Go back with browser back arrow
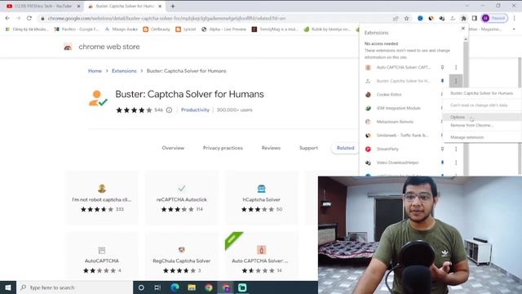Viewport: 522px width, 294px height. pyautogui.click(x=7, y=18)
